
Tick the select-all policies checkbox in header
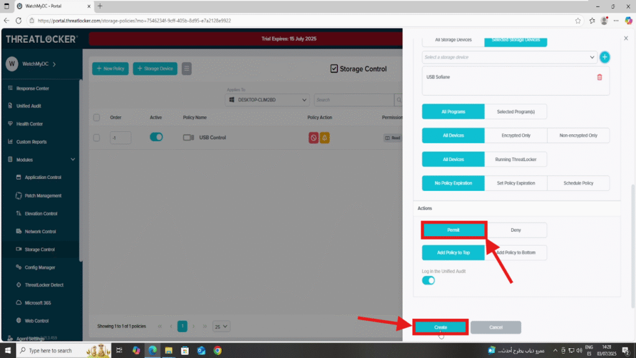[96, 117]
